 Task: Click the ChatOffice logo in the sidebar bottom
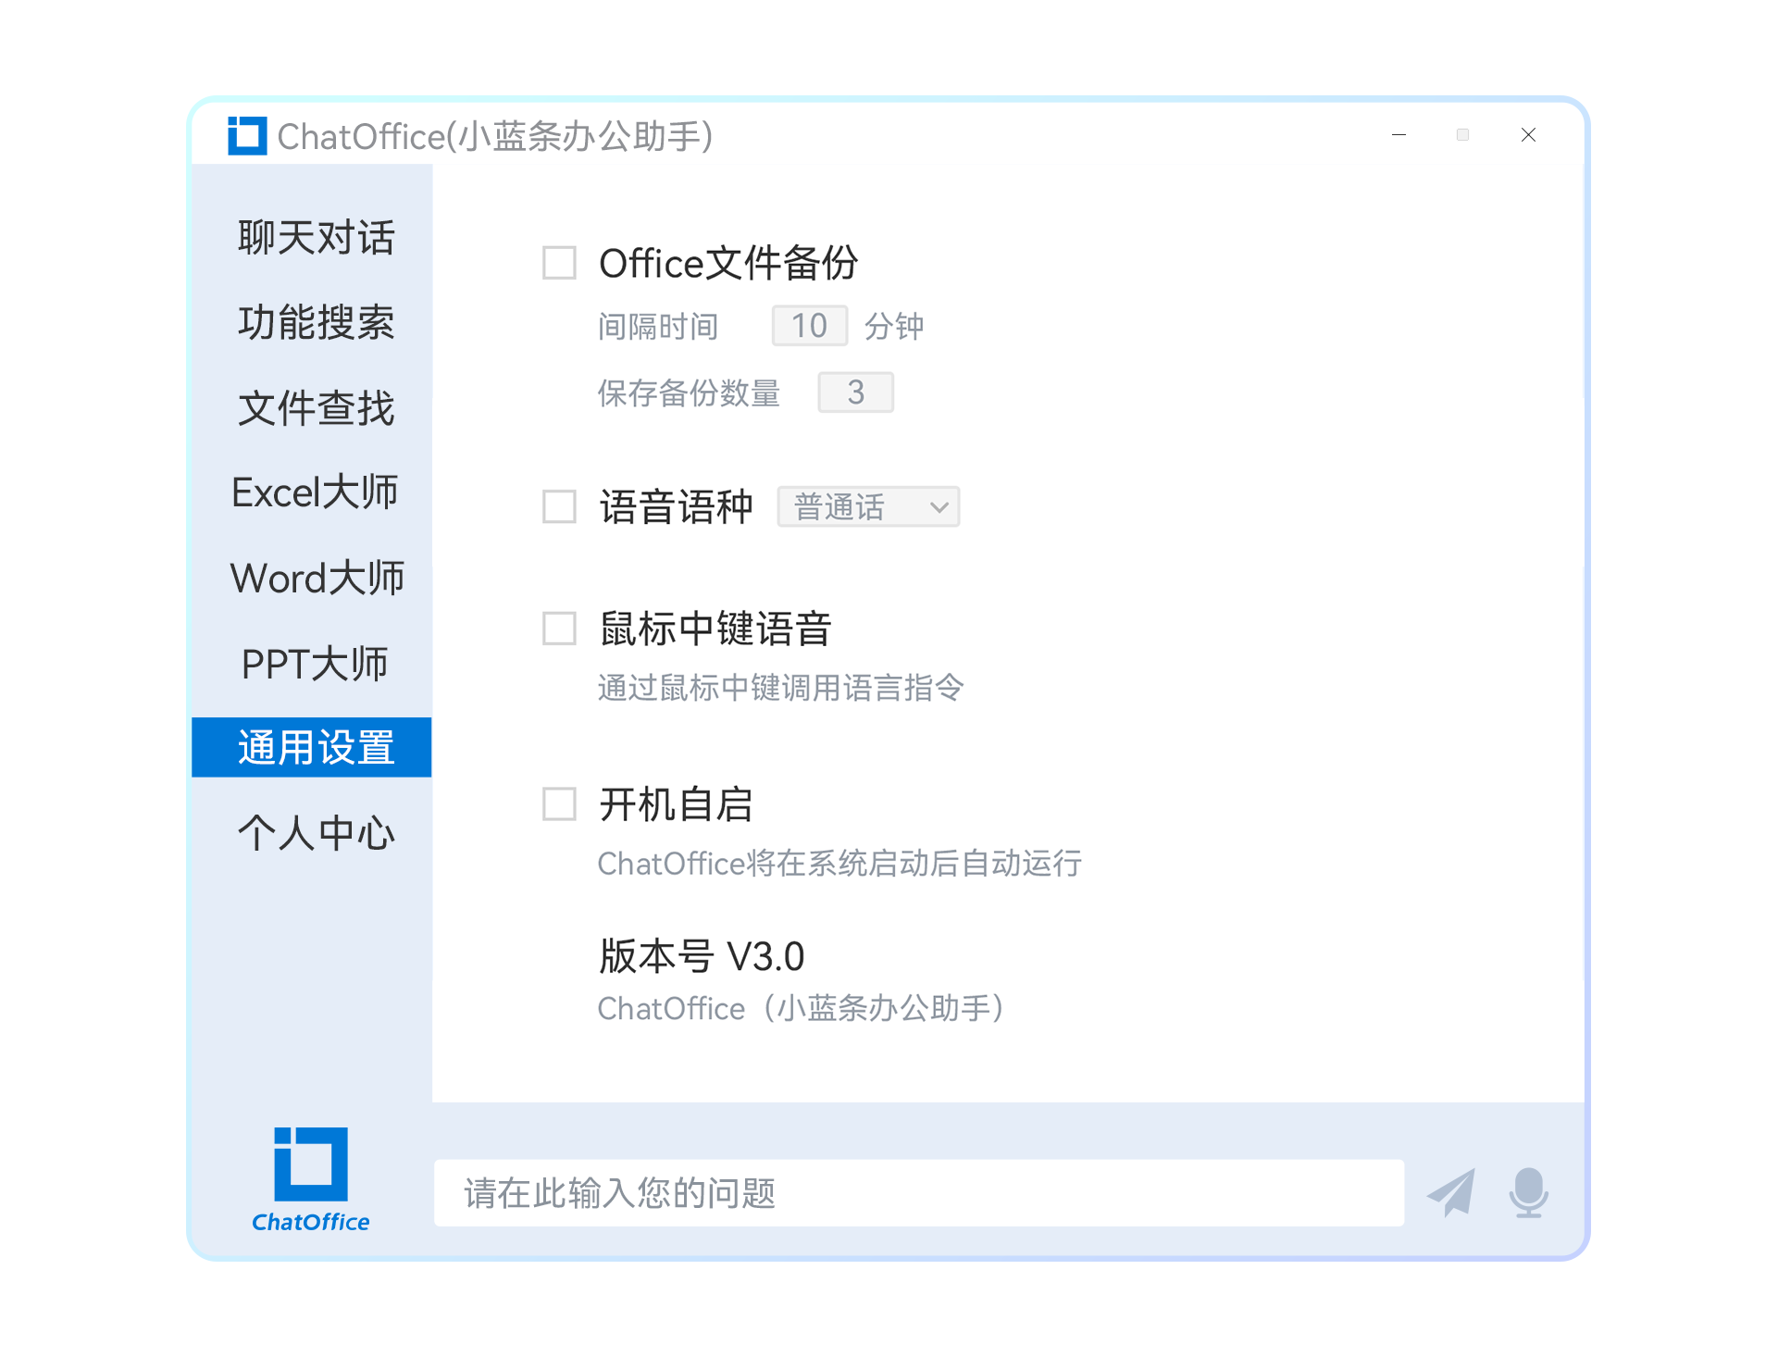(x=311, y=1179)
